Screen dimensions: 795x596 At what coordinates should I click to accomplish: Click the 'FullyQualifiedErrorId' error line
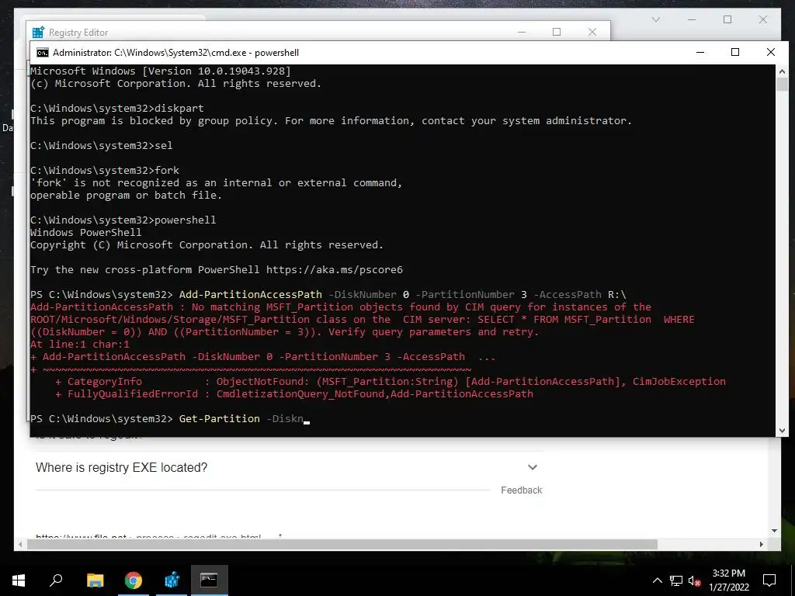point(294,393)
